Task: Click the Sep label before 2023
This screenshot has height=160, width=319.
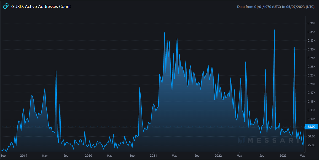Action: [262, 156]
